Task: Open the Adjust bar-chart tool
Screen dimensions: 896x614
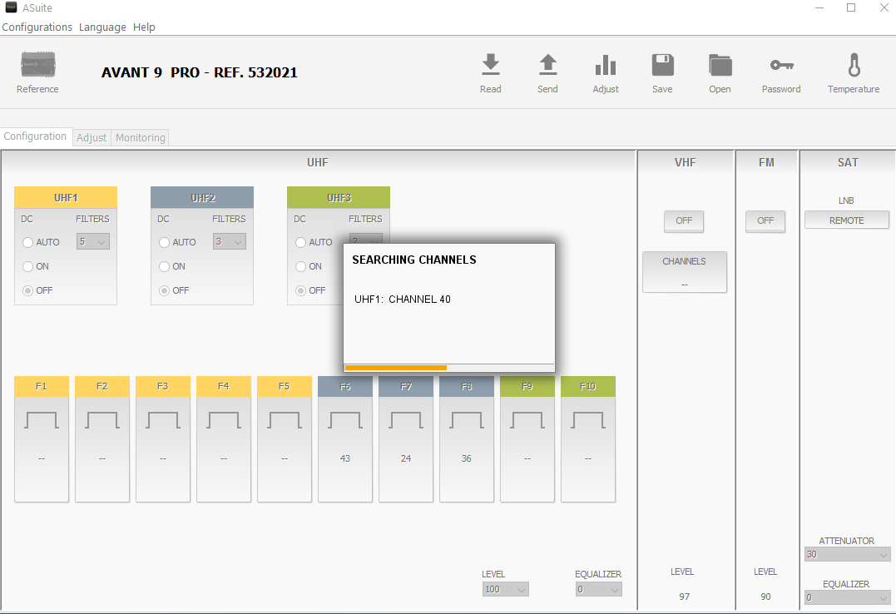Action: click(x=606, y=65)
